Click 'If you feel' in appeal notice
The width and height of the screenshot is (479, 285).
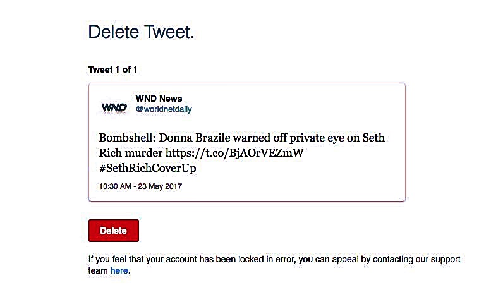(x=107, y=259)
